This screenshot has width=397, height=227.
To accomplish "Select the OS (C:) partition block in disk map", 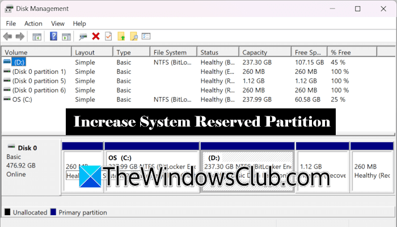I will [x=152, y=167].
